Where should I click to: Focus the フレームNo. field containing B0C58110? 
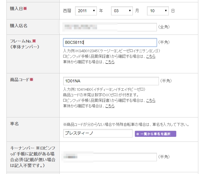point(110,42)
